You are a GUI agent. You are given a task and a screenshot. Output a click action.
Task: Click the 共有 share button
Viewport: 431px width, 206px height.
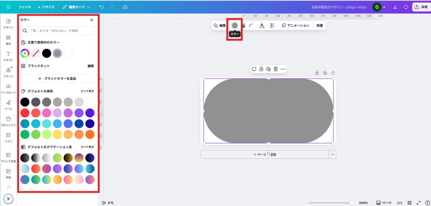[x=421, y=7]
